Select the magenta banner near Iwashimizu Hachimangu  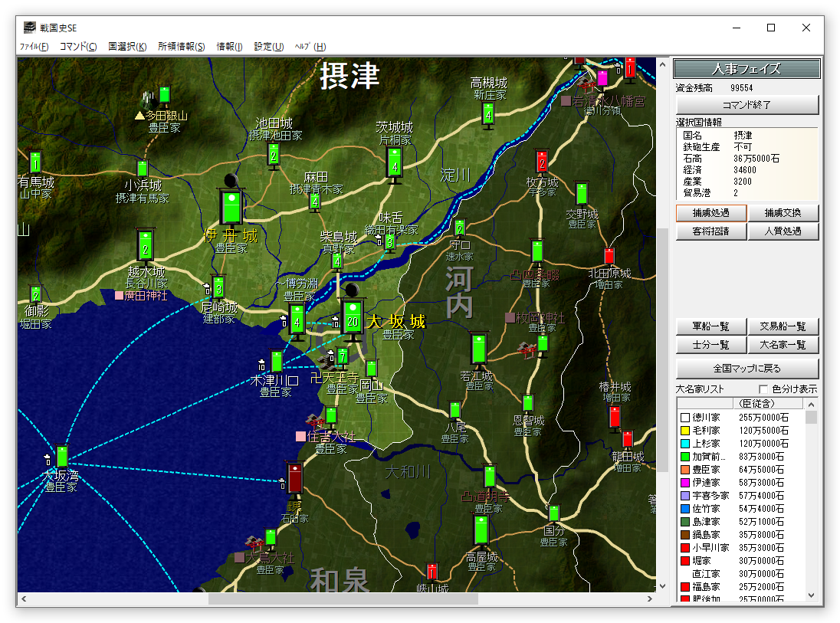point(602,78)
